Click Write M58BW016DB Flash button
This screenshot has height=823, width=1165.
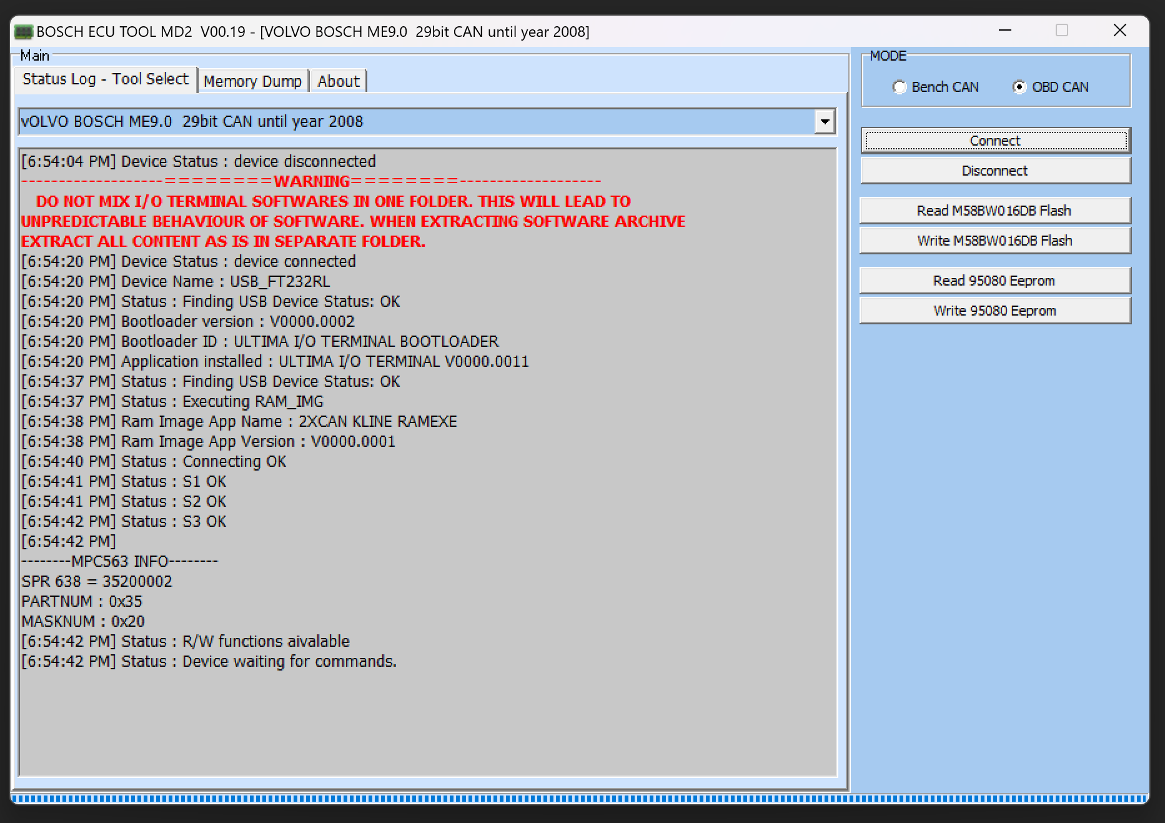point(995,241)
